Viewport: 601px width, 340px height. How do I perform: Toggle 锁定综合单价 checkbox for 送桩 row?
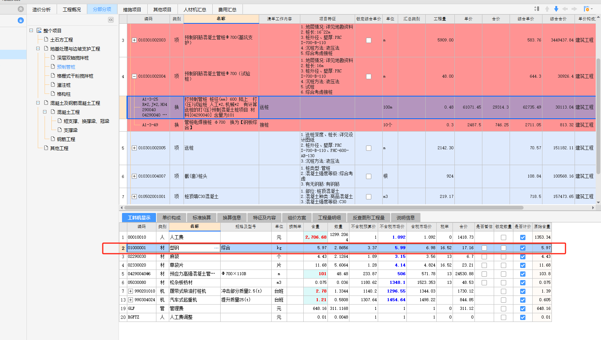[369, 148]
